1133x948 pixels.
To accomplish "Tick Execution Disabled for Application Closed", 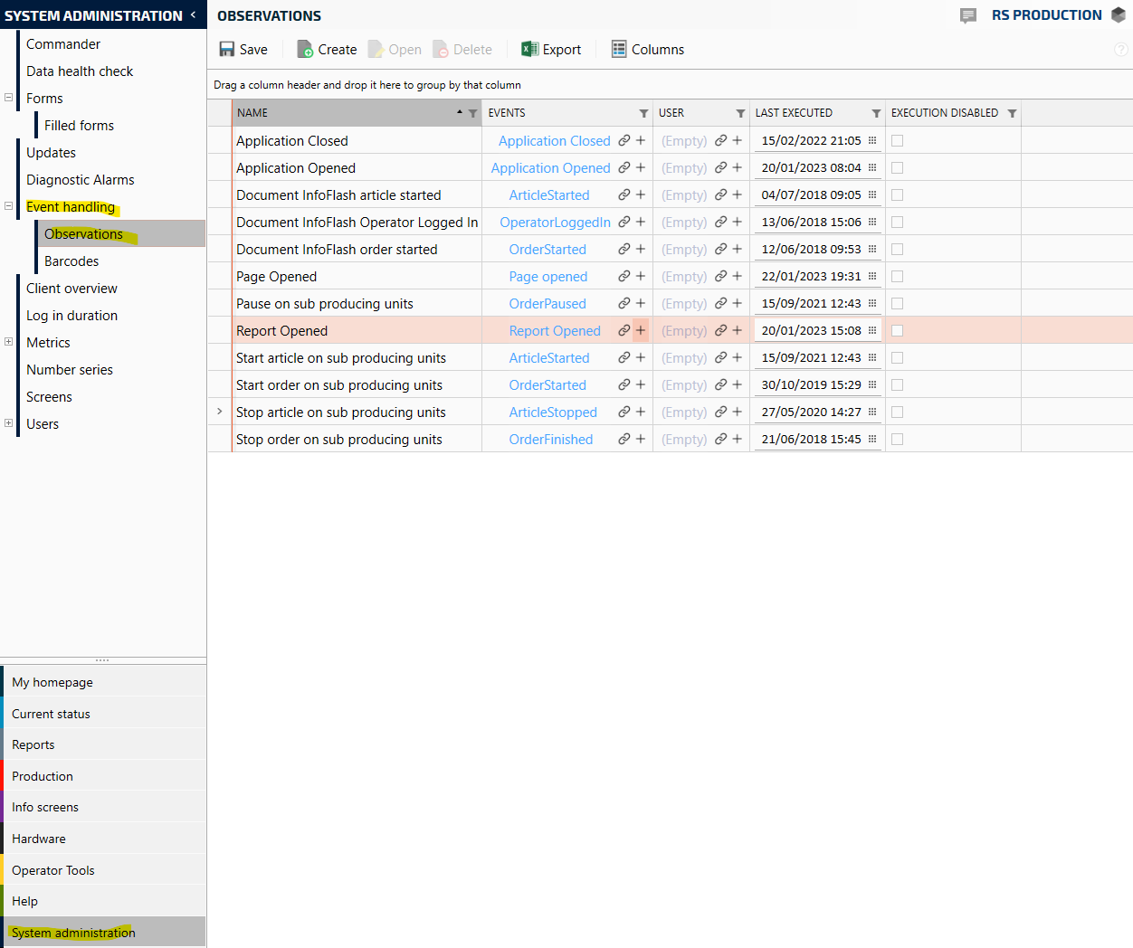I will [898, 141].
